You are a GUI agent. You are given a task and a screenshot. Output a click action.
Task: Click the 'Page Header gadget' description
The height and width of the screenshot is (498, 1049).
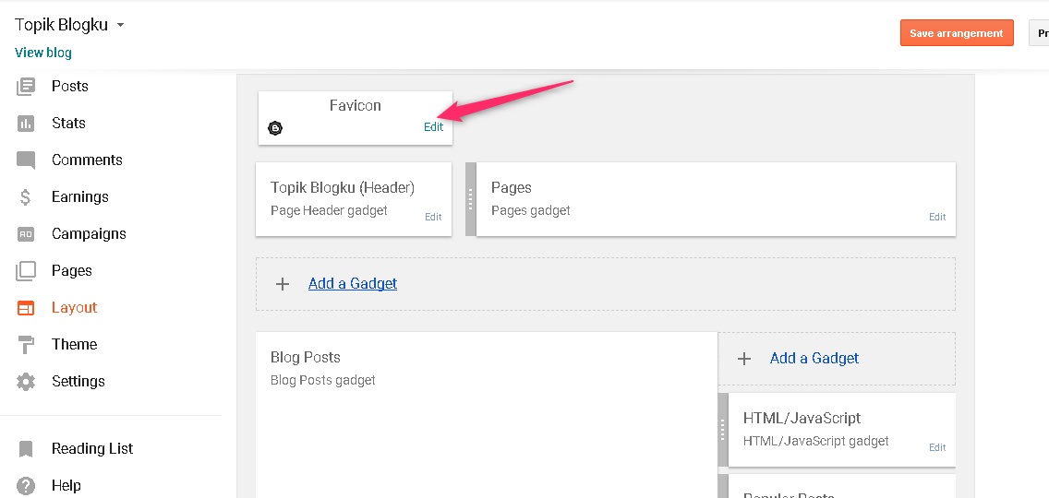click(329, 210)
